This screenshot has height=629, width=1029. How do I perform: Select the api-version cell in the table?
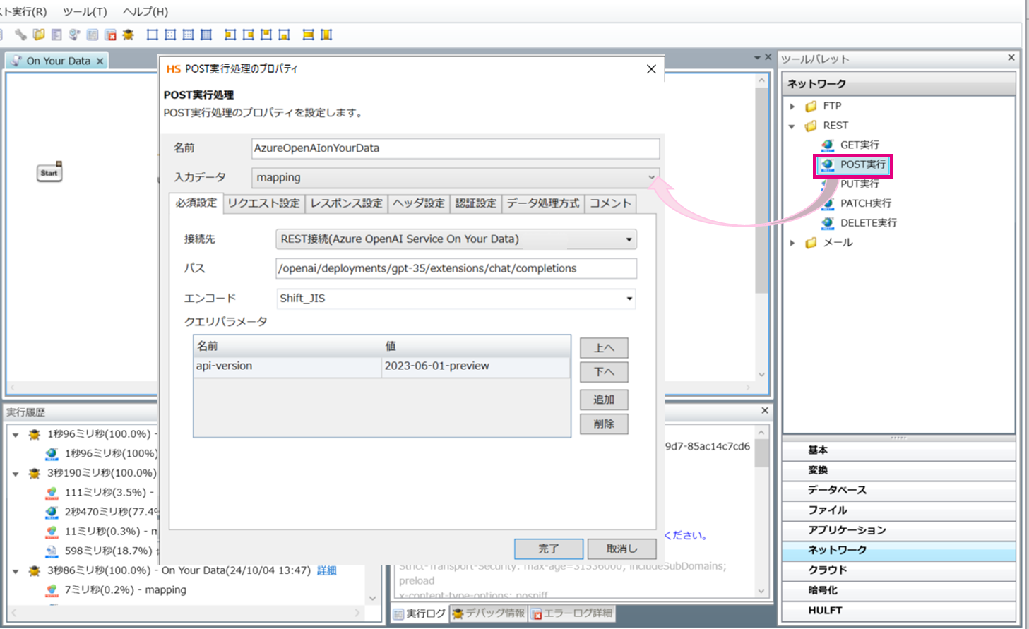tap(287, 366)
